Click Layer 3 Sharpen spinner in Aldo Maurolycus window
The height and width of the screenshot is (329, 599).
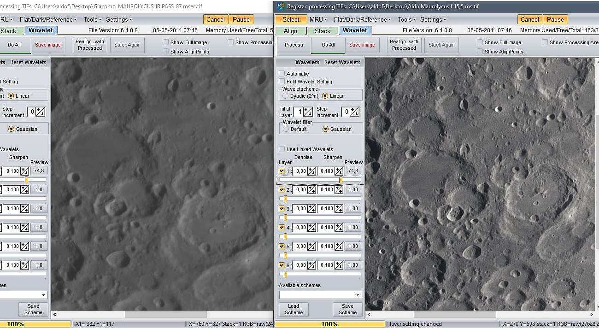339,209
